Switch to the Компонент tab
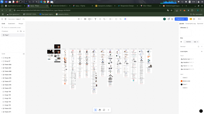 [12, 23]
